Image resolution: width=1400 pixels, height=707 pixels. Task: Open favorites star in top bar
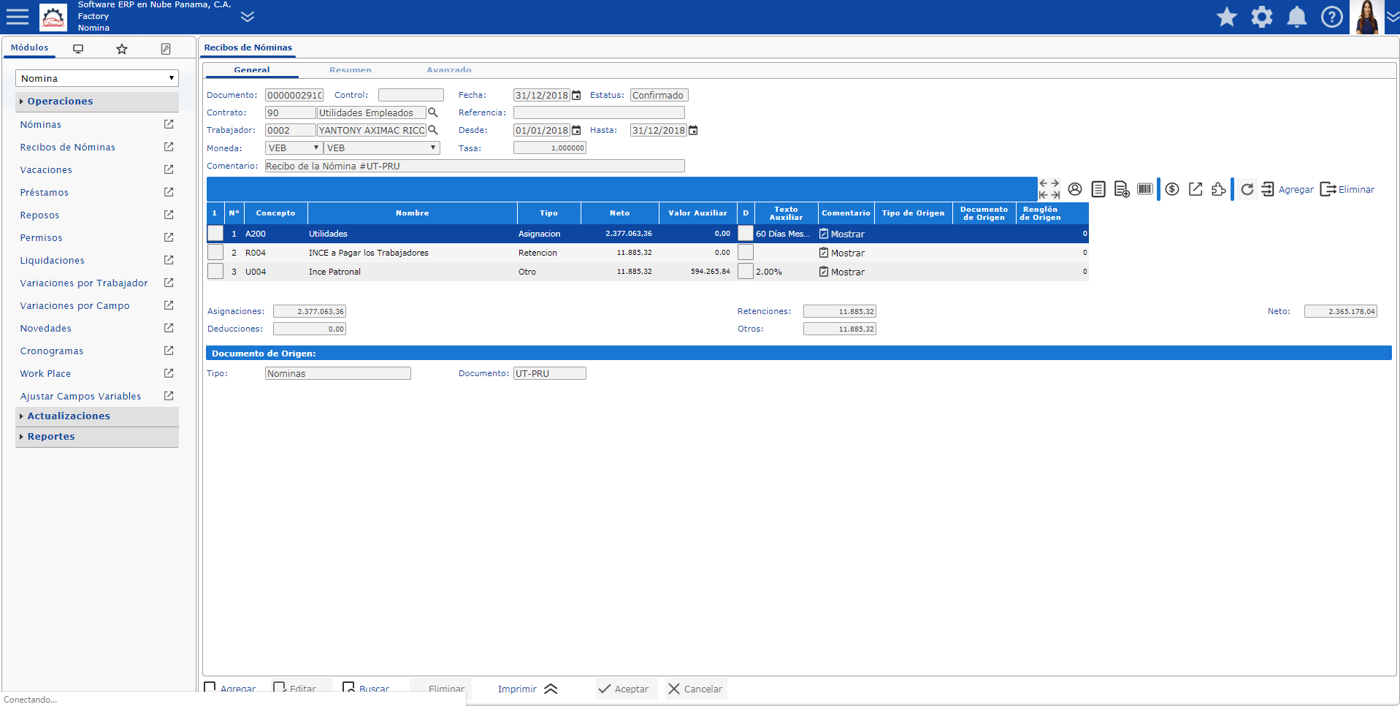(1227, 17)
